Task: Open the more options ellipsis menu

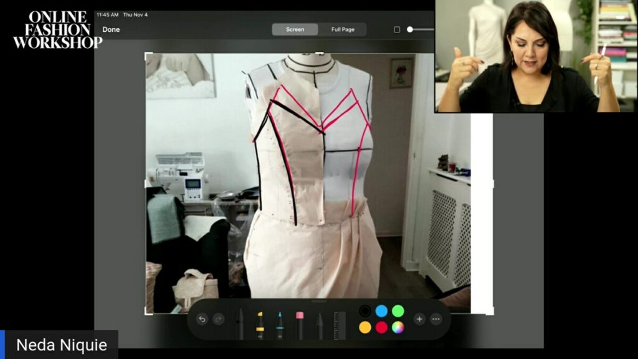Action: point(436,319)
